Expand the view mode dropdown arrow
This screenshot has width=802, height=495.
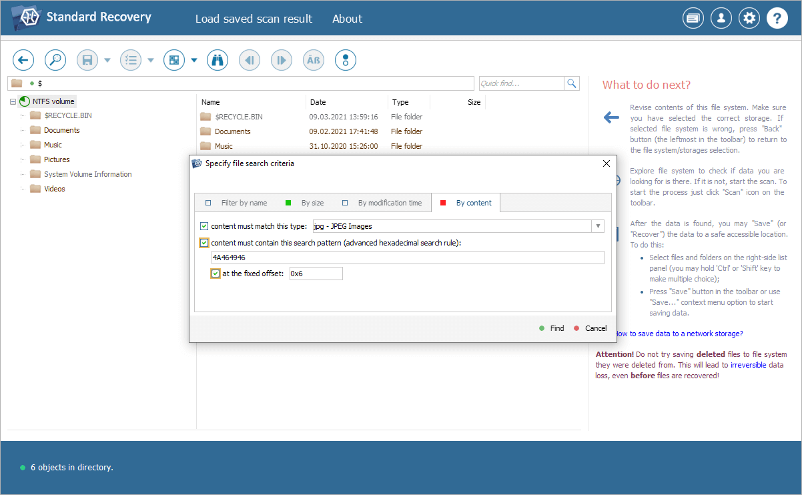pos(194,60)
